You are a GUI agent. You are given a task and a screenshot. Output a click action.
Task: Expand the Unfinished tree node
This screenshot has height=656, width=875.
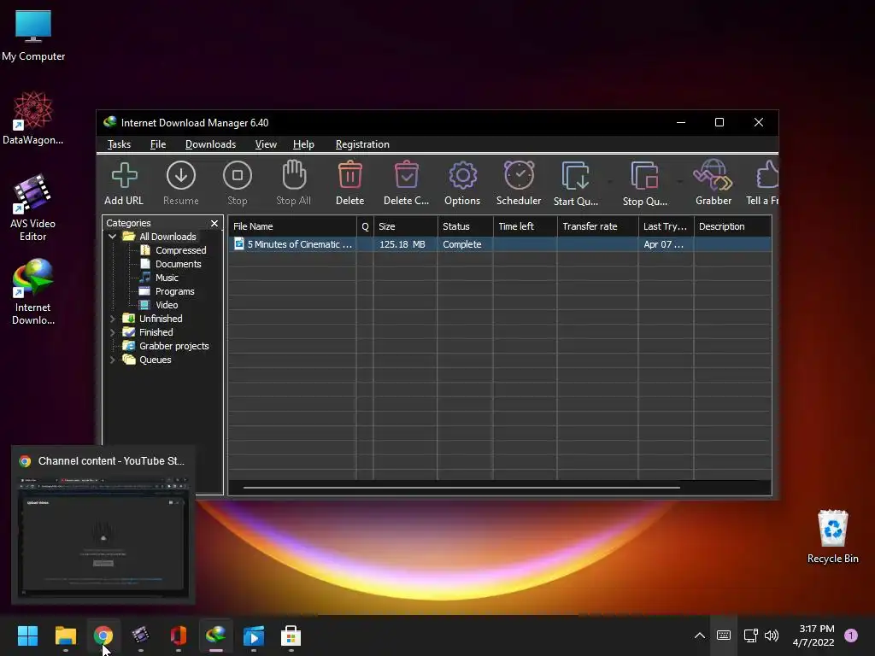tap(113, 319)
